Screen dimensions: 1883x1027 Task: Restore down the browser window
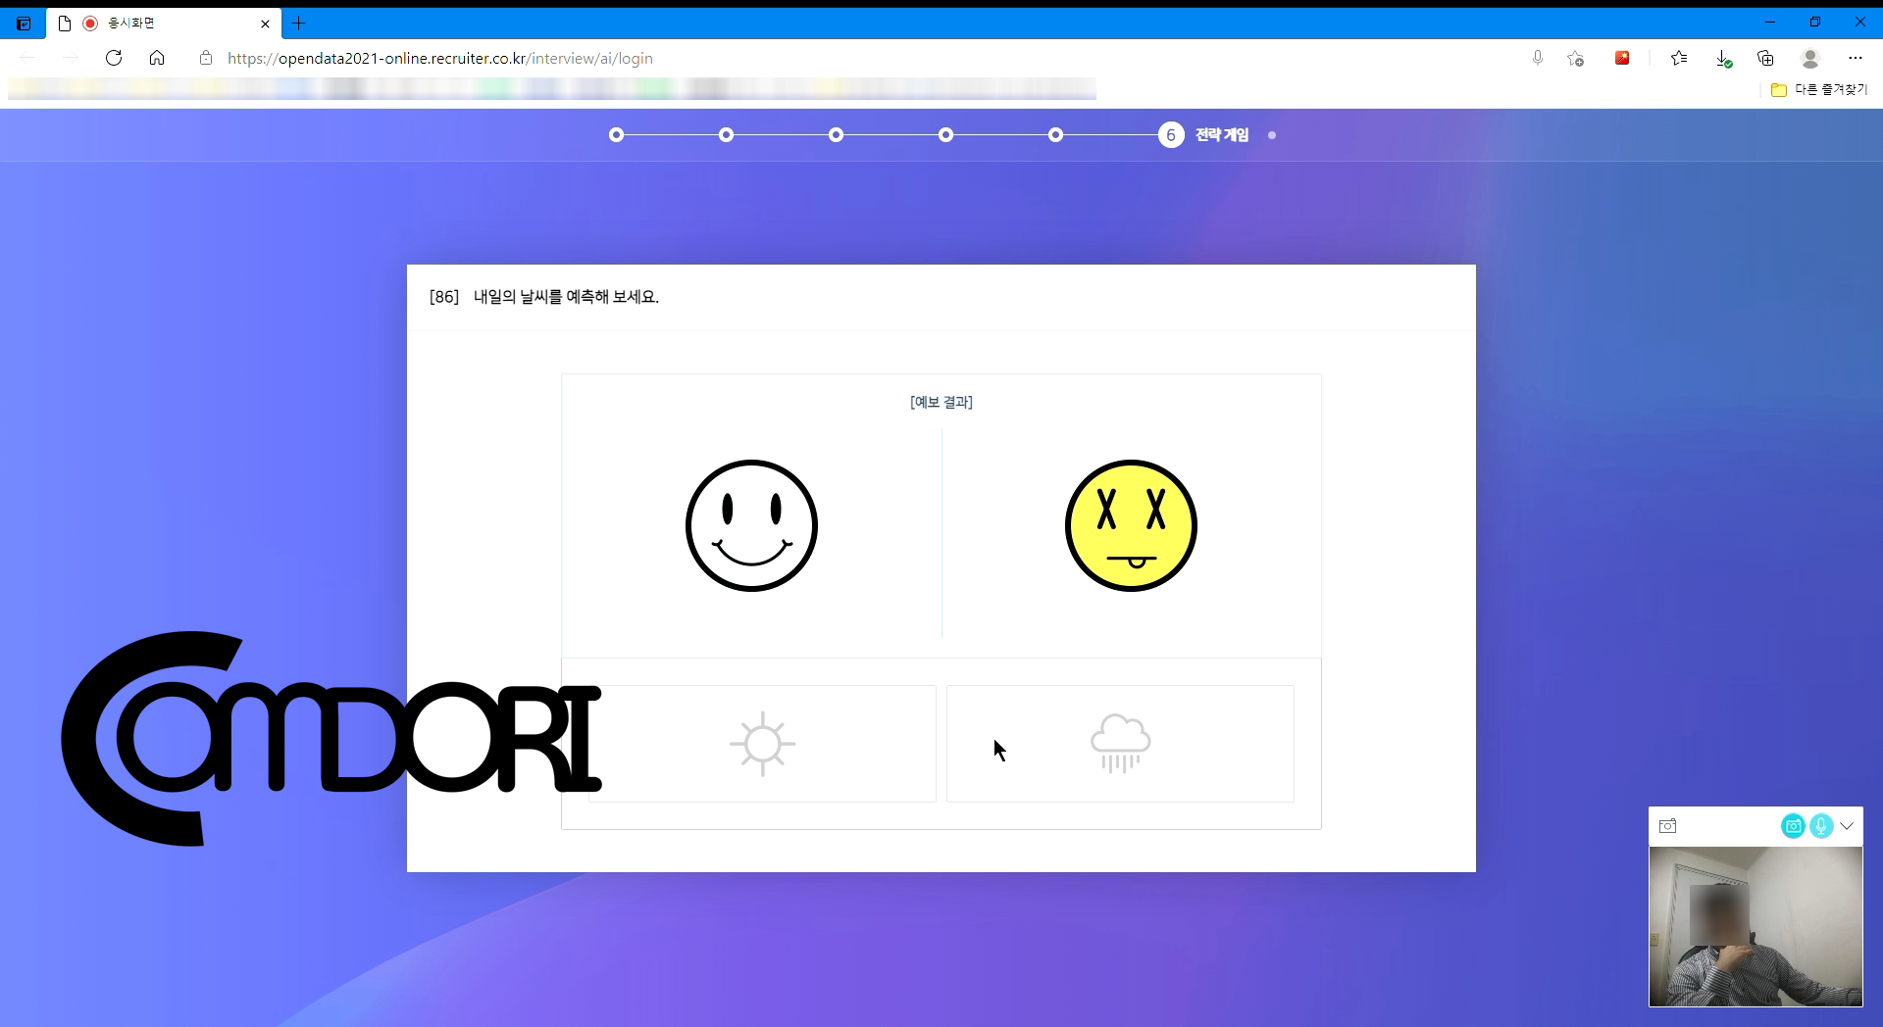click(1815, 23)
